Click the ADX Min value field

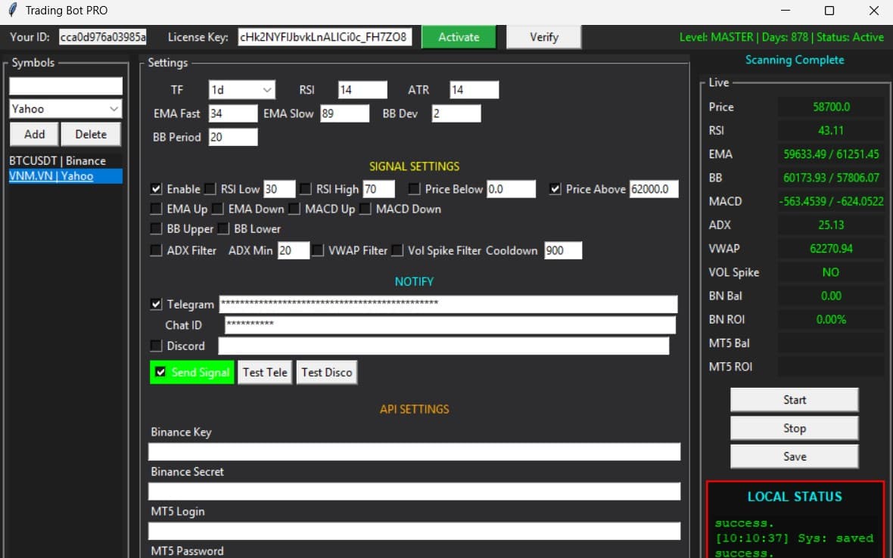point(294,250)
